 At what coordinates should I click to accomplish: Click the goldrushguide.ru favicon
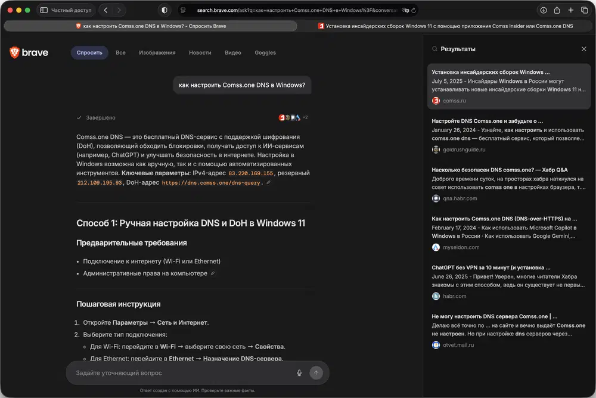click(436, 150)
